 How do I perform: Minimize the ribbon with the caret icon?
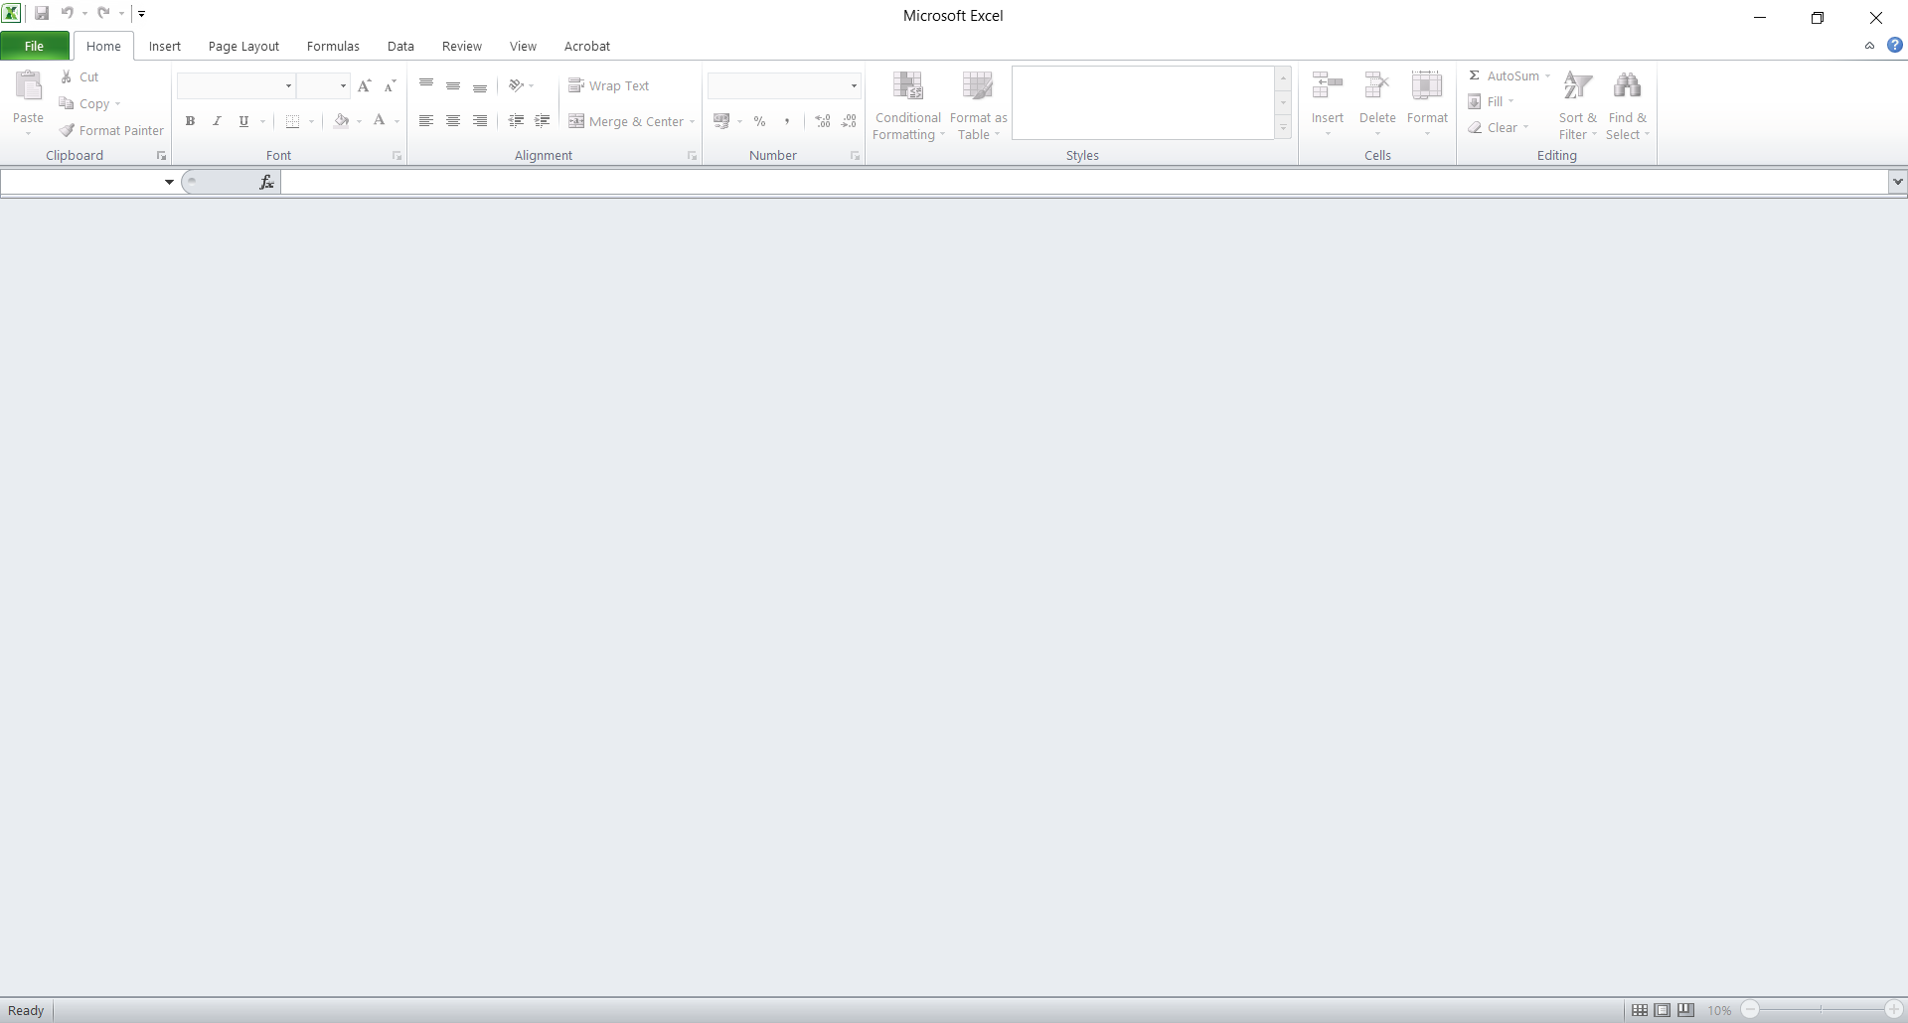(x=1869, y=46)
